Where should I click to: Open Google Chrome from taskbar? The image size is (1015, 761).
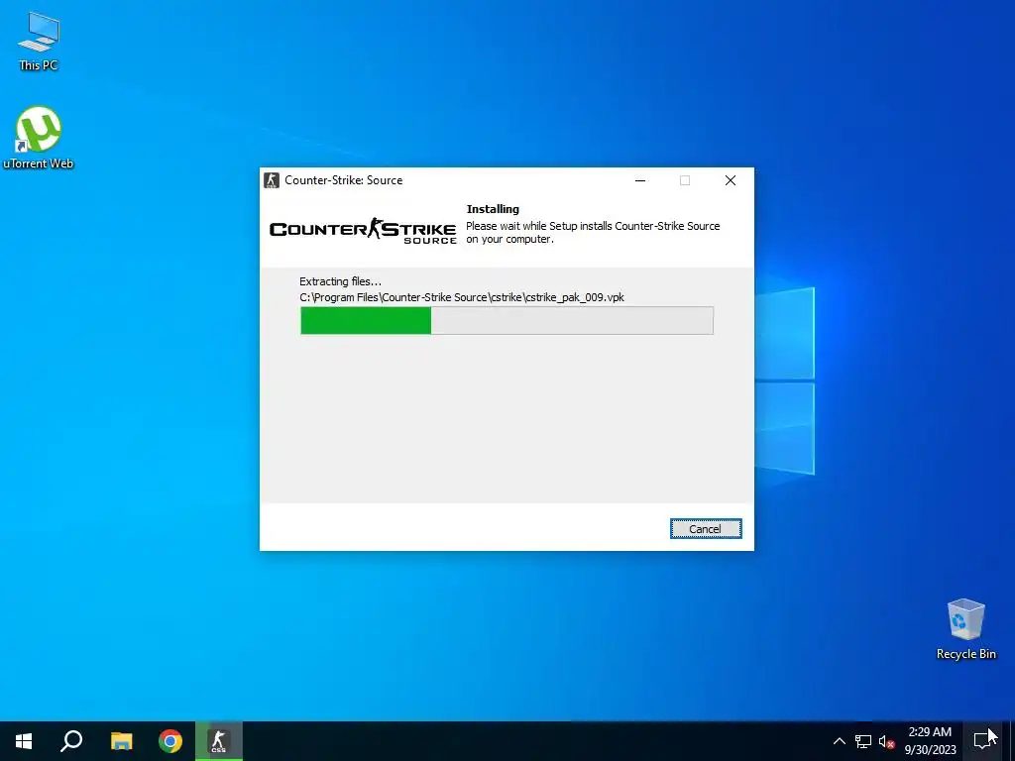[170, 741]
